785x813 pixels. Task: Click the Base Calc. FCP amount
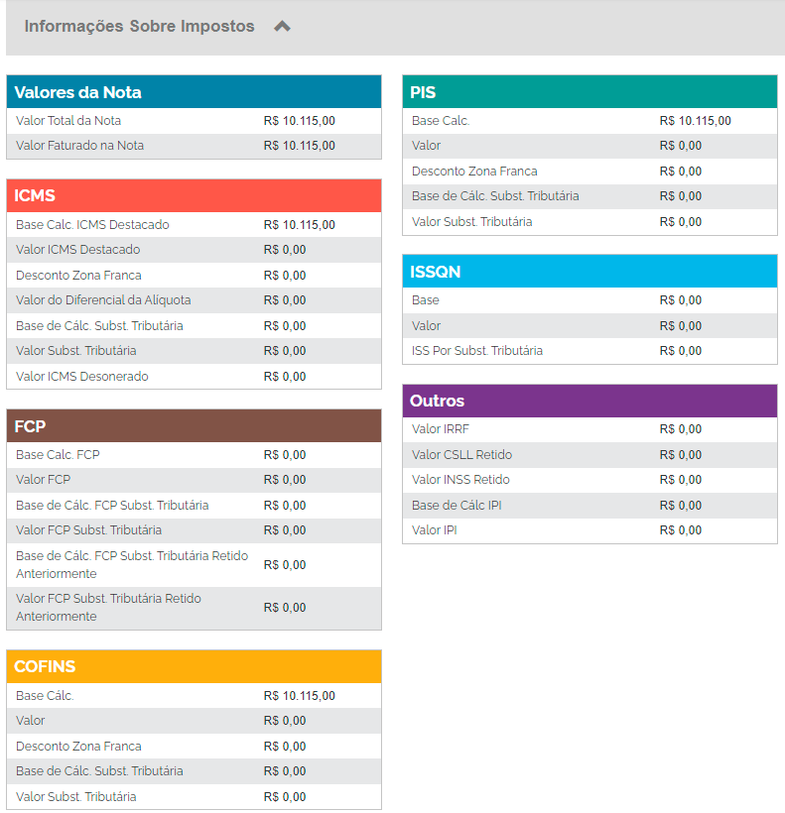[285, 455]
